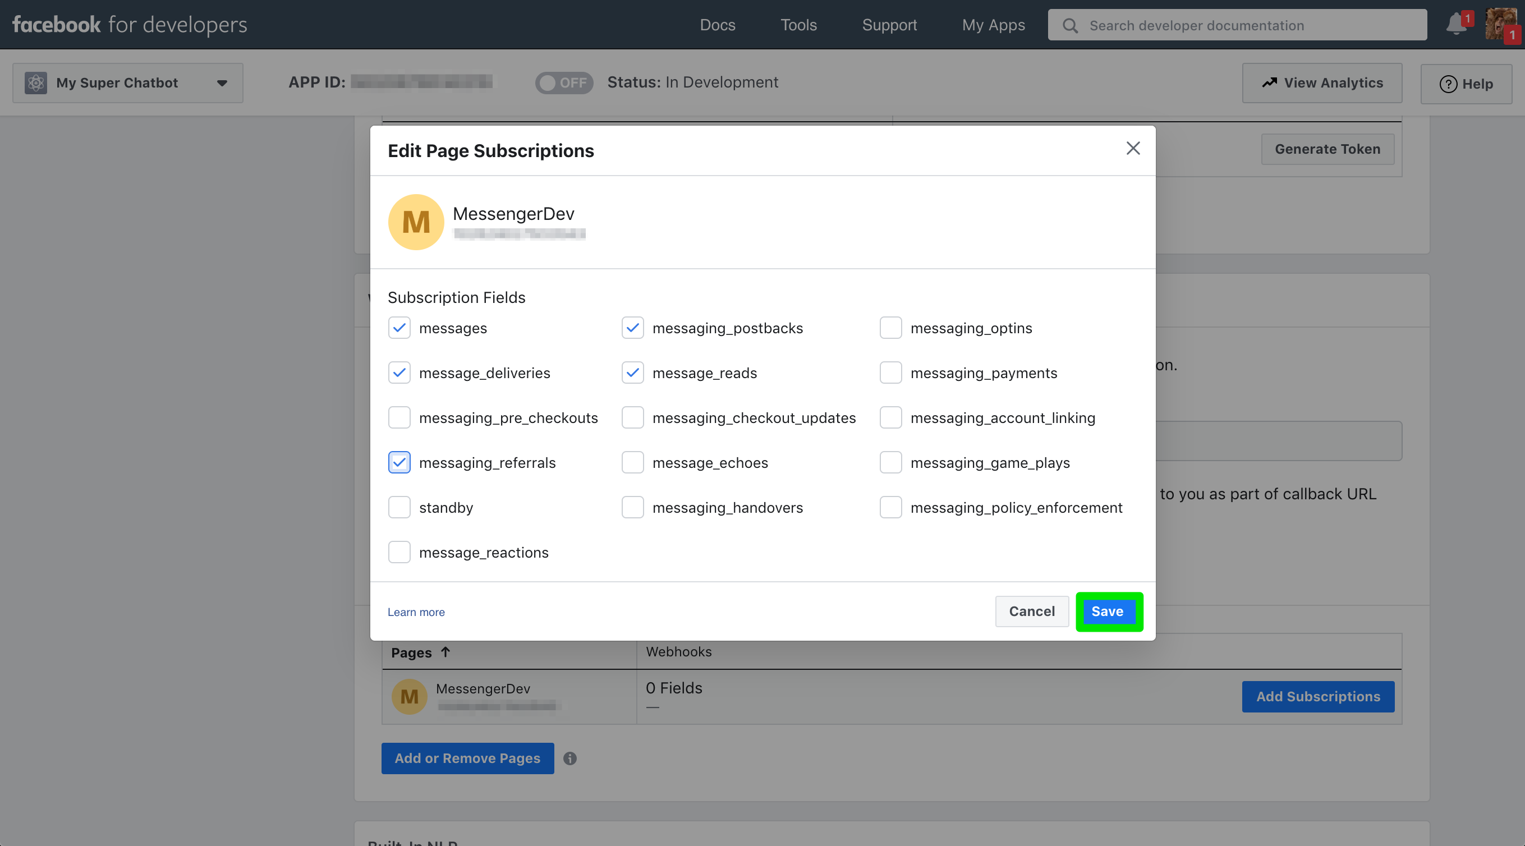The width and height of the screenshot is (1525, 846).
Task: Check the standby checkbox
Action: click(x=399, y=507)
